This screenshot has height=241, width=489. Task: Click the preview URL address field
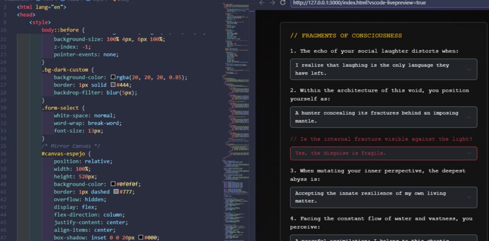pos(390,3)
